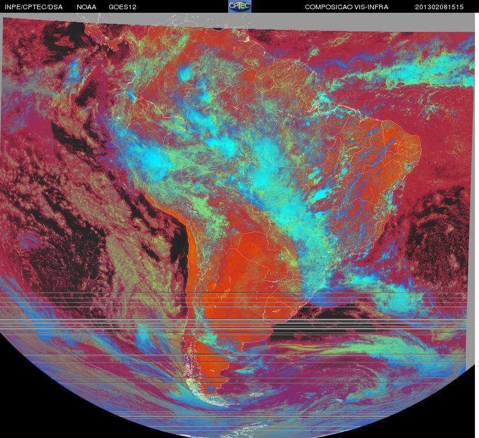Click the CPTEC logo in the header

[240, 6]
